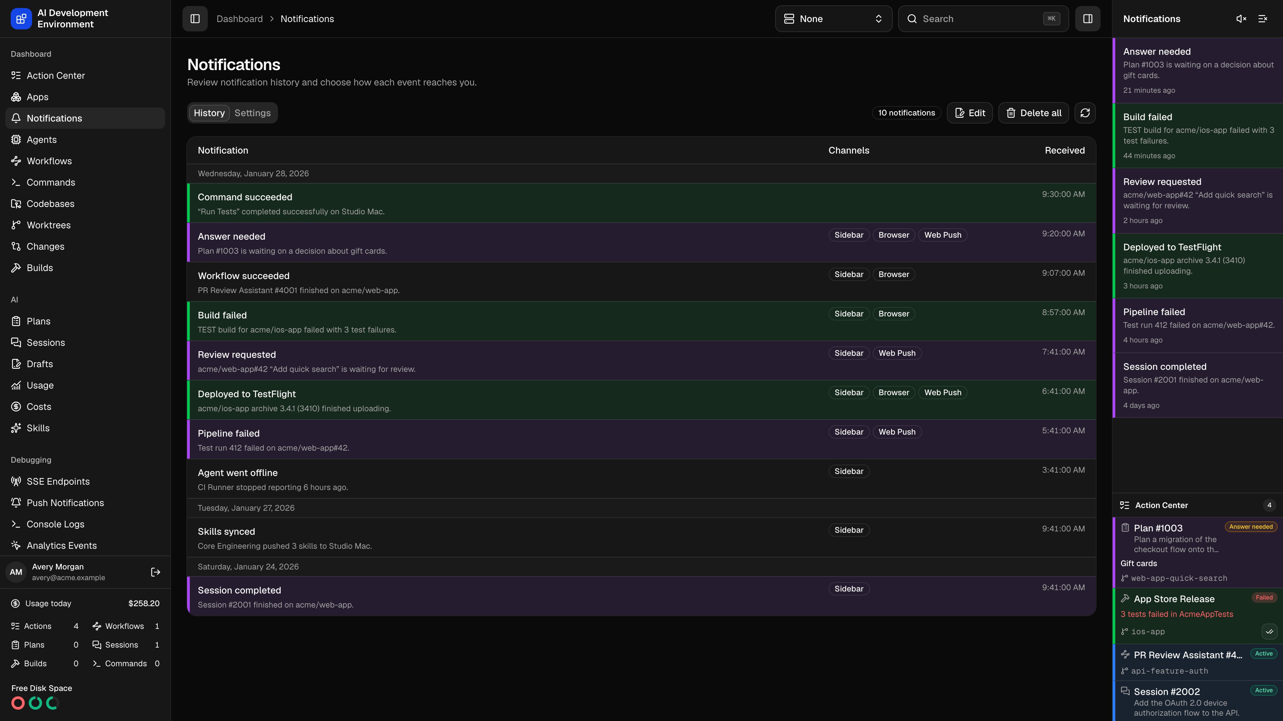
Task: Click the red disk space ring
Action: 18,703
